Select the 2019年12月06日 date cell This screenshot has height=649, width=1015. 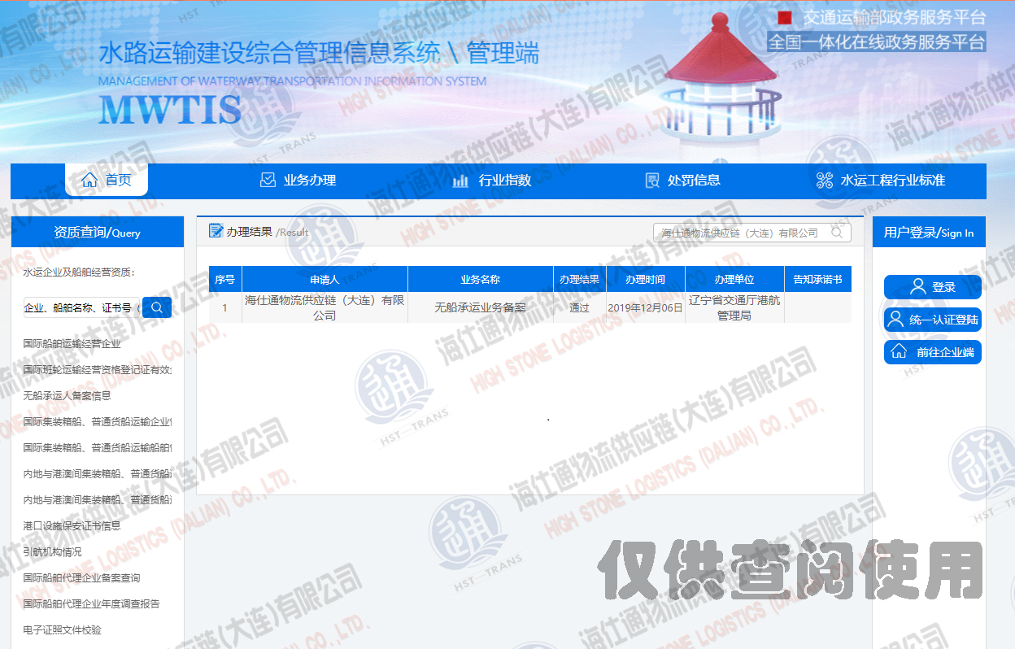(x=645, y=307)
